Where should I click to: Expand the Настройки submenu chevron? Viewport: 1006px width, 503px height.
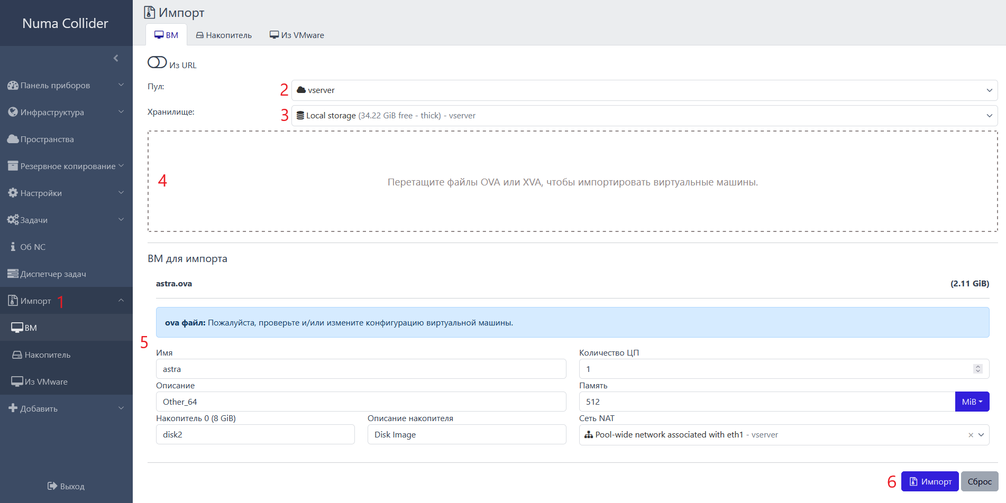[x=121, y=193]
